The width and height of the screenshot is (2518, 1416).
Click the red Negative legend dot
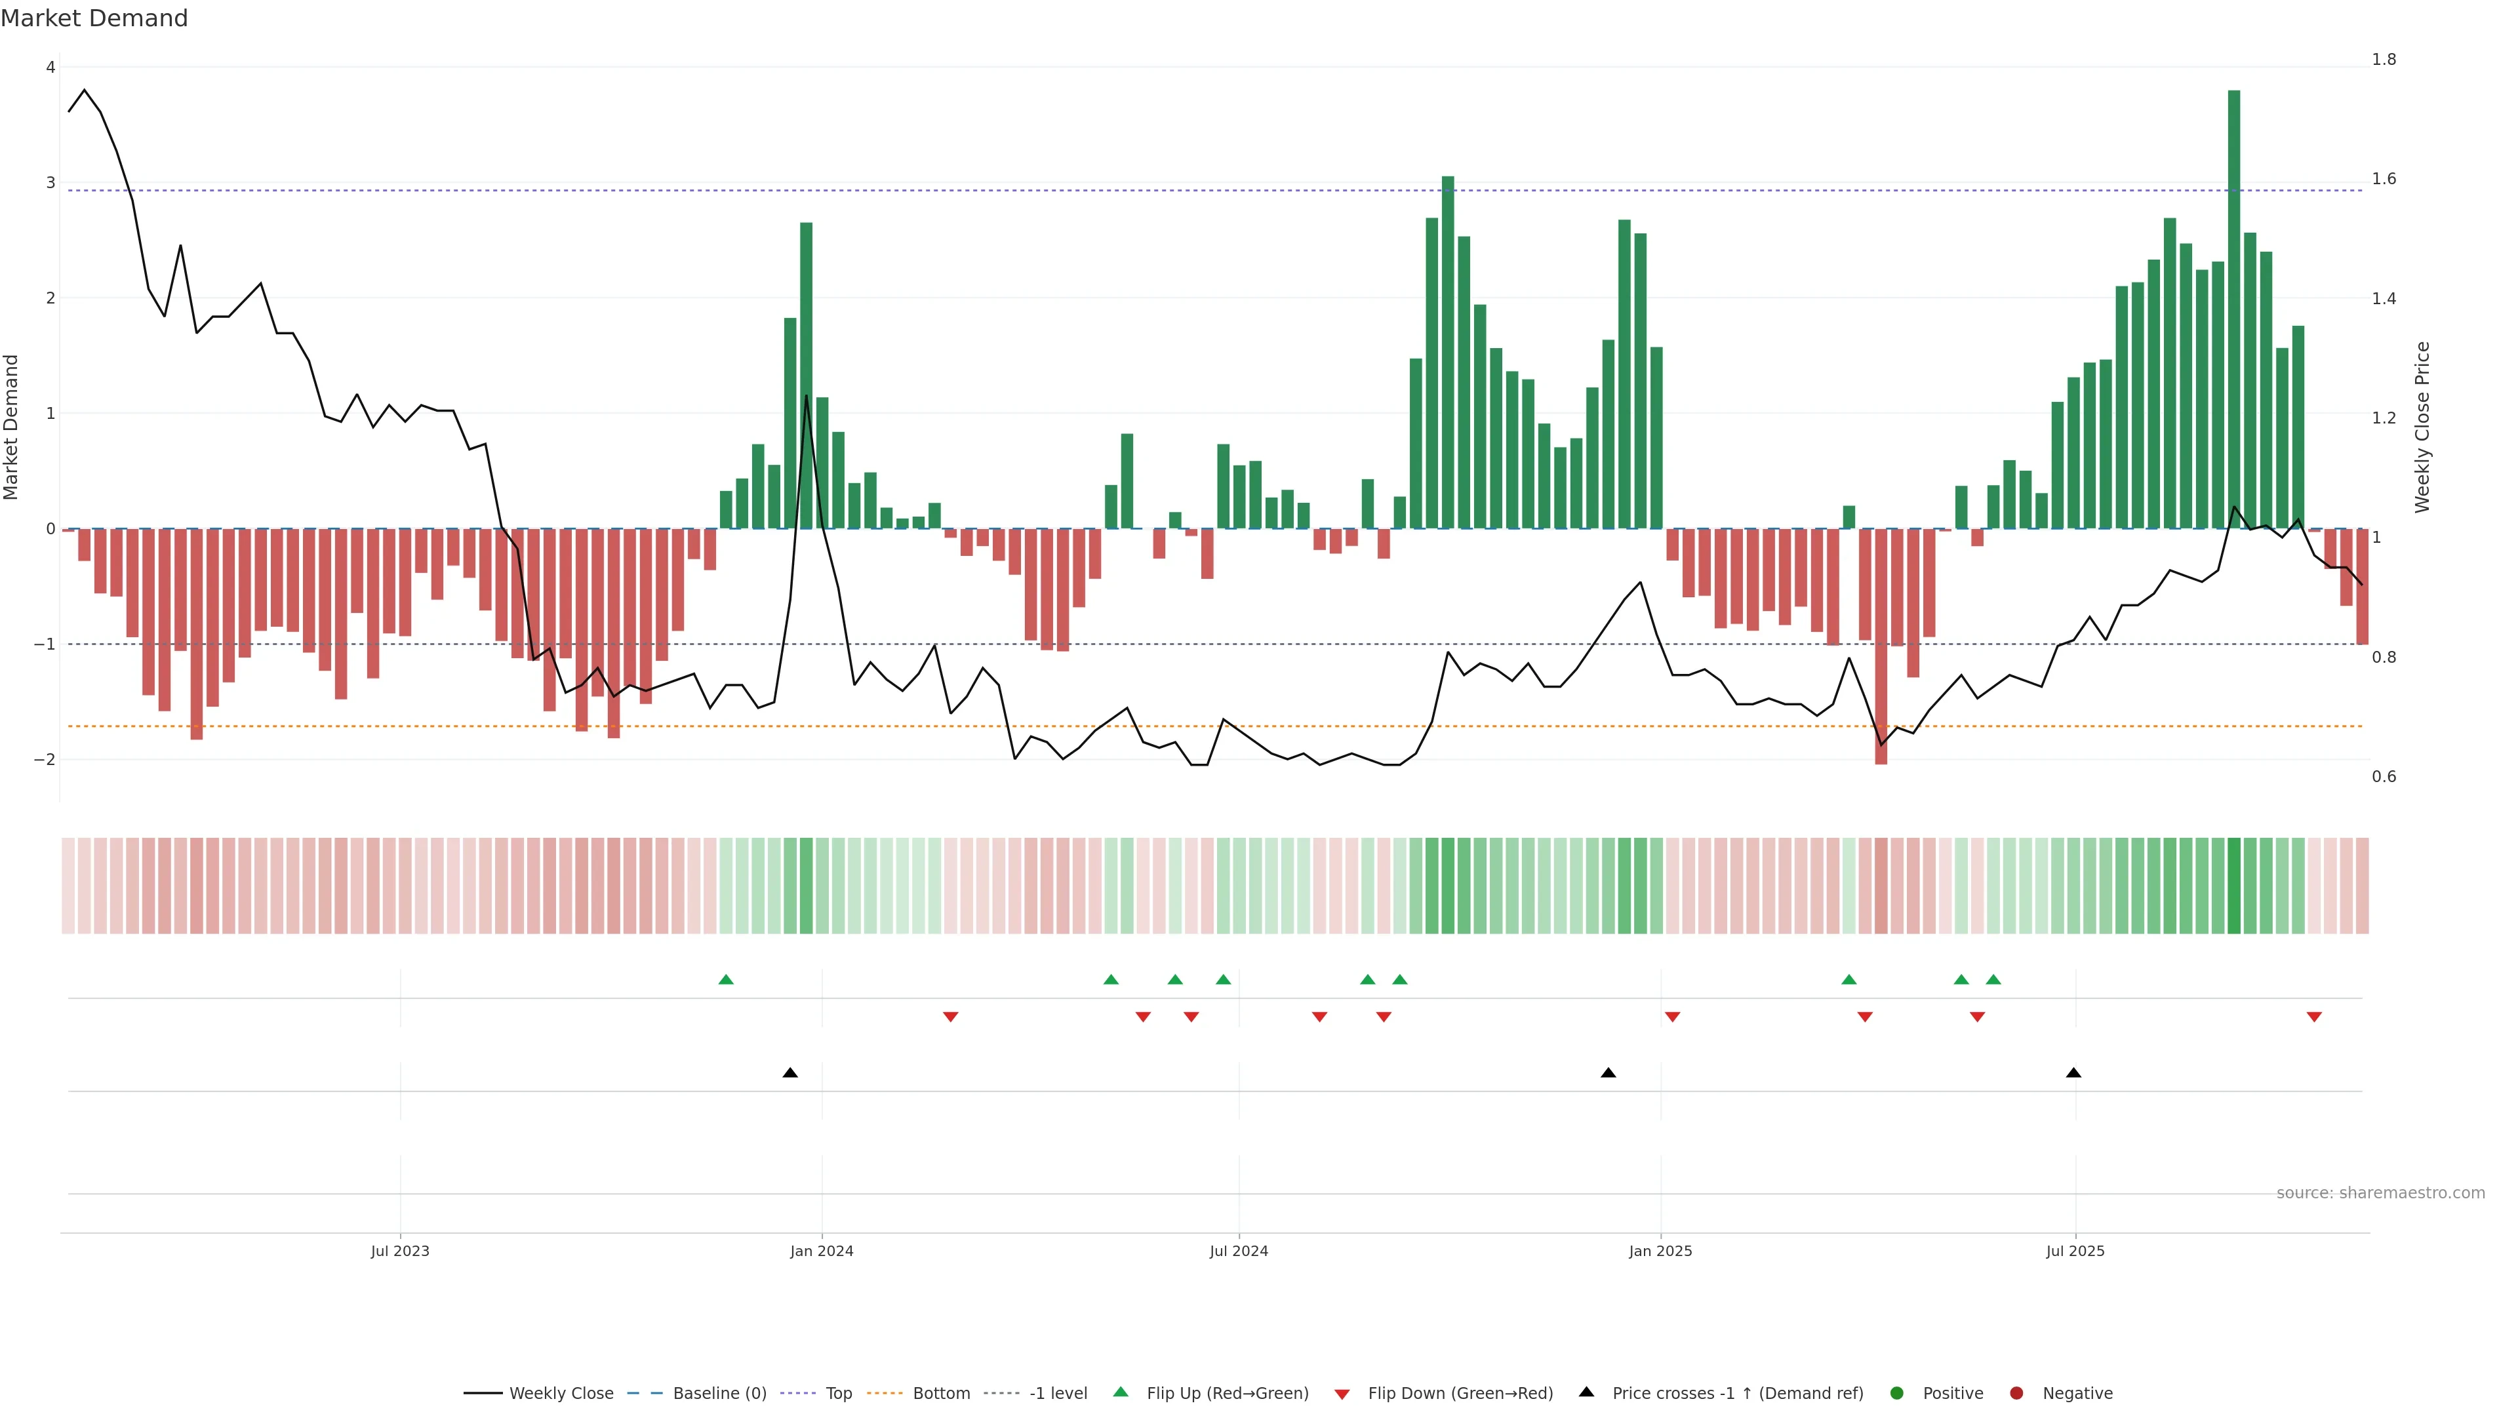click(2016, 1392)
